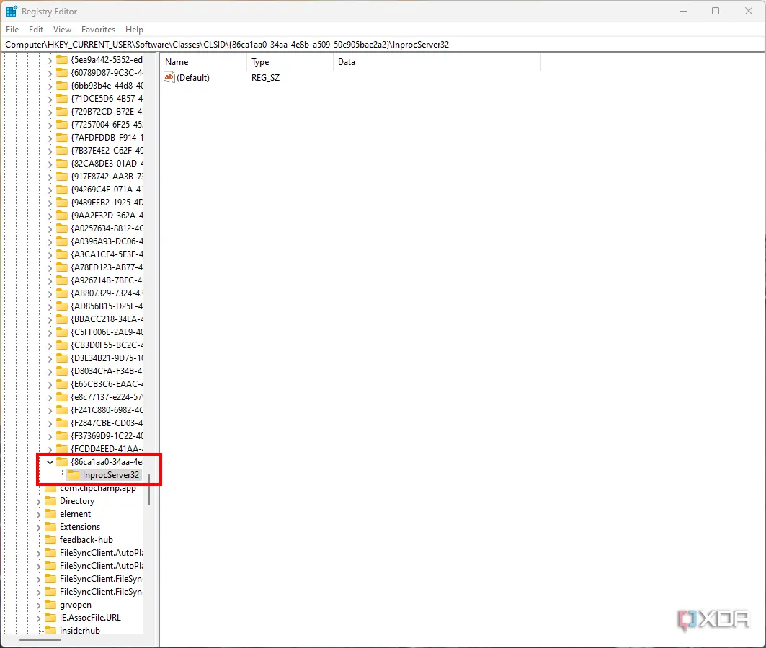
Task: Open the Edit menu
Action: 35,30
